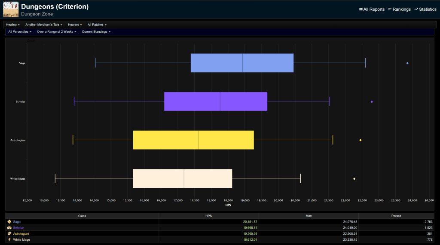This screenshot has height=245, width=440.
Task: Open the Sage class link
Action: (x=17, y=222)
